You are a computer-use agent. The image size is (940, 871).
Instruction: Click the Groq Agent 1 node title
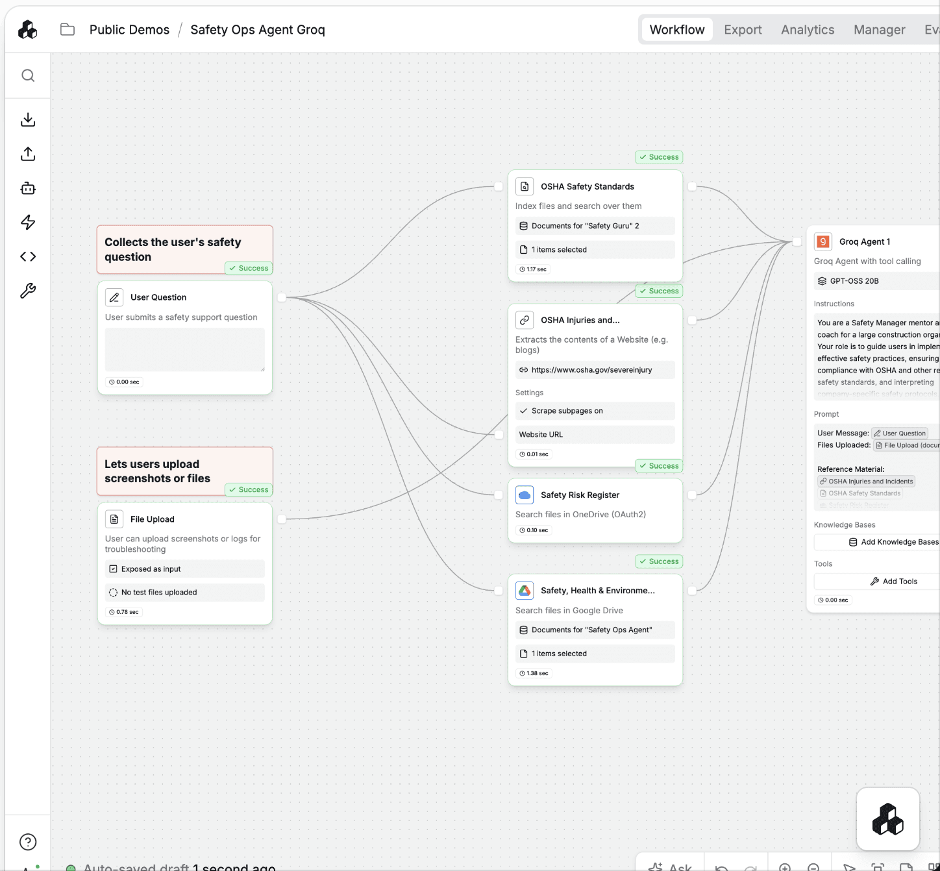point(865,241)
